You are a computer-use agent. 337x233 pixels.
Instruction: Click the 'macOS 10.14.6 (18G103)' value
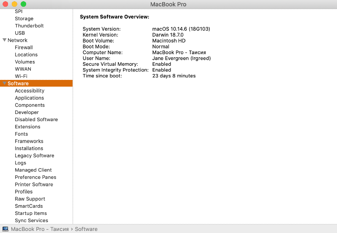181,29
